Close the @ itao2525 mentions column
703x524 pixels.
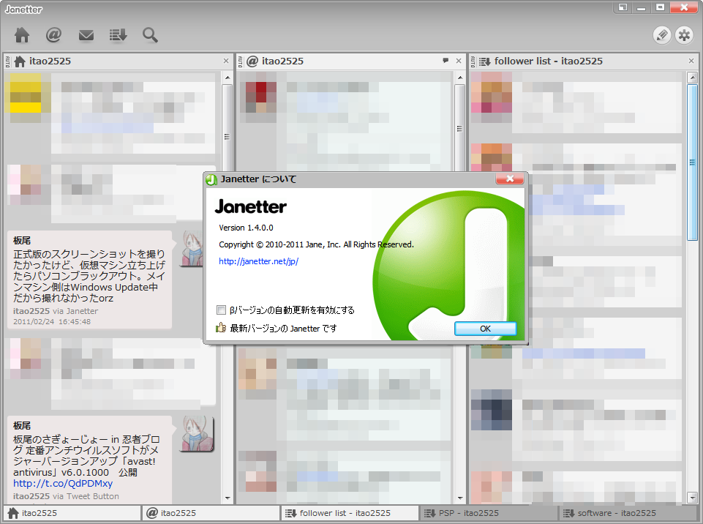click(459, 61)
